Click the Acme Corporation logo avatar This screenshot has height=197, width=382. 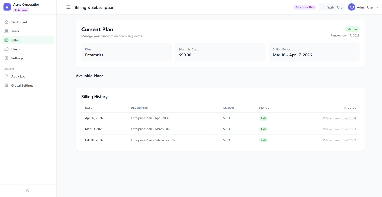[x=7, y=7]
